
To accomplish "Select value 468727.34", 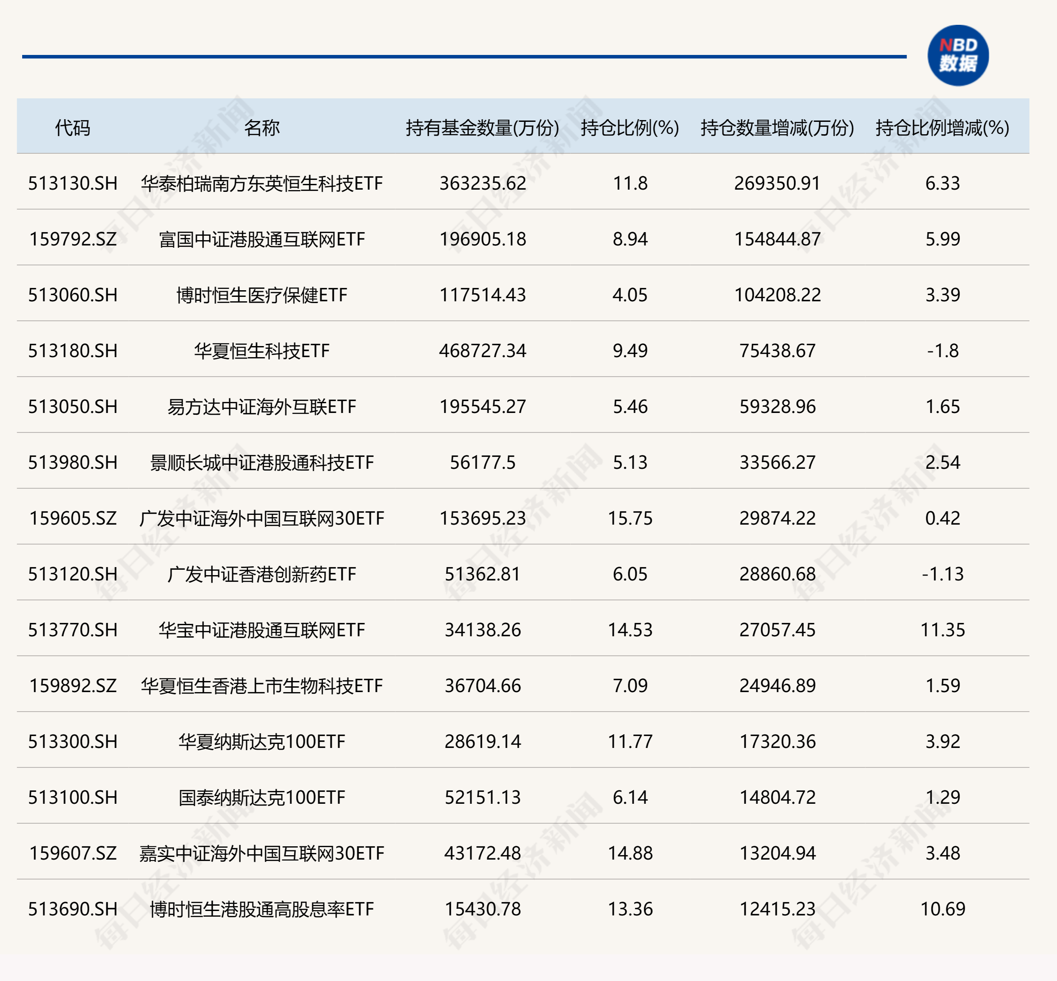I will click(x=482, y=350).
